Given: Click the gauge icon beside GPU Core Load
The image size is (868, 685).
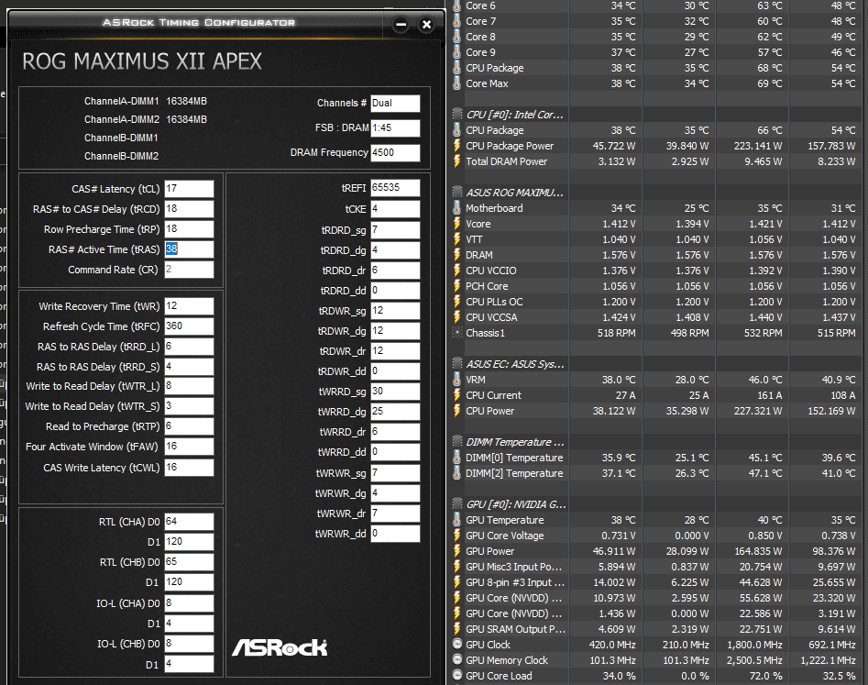Looking at the screenshot, I should point(457,676).
